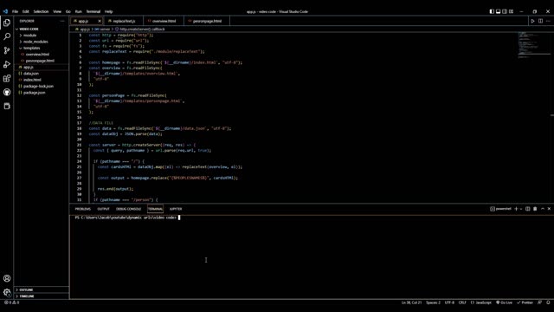Image resolution: width=554 pixels, height=312 pixels.
Task: Open editor More Actions ellipsis
Action: [x=548, y=21]
